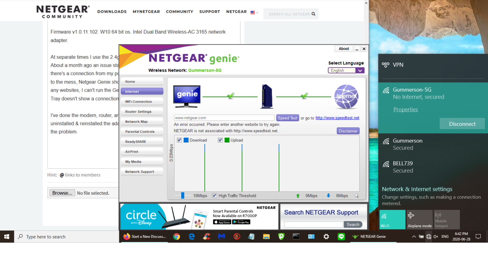Select the Gummerson Wi-Fi network
The height and width of the screenshot is (274, 488).
pyautogui.click(x=433, y=144)
